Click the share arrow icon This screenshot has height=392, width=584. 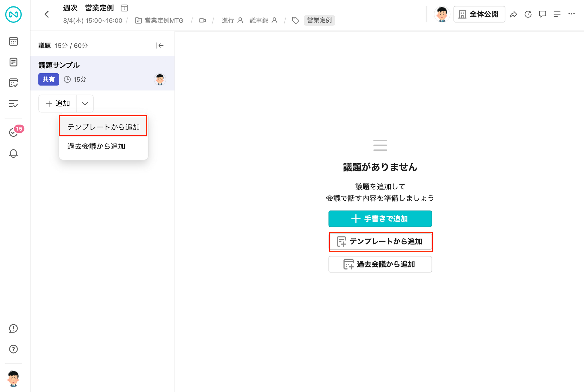pos(513,14)
